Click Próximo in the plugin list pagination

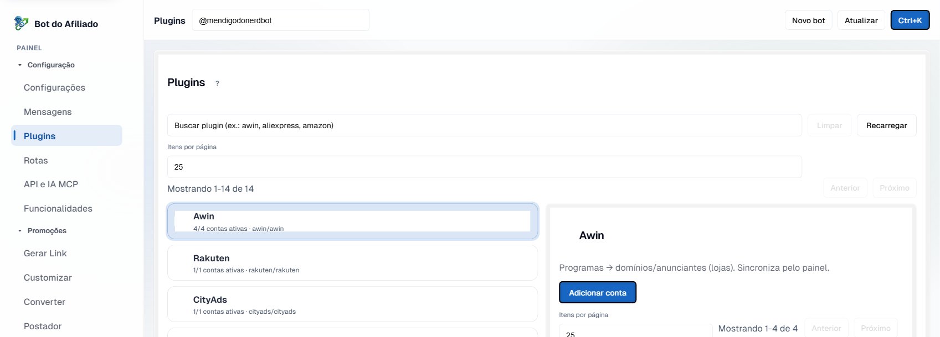[895, 188]
